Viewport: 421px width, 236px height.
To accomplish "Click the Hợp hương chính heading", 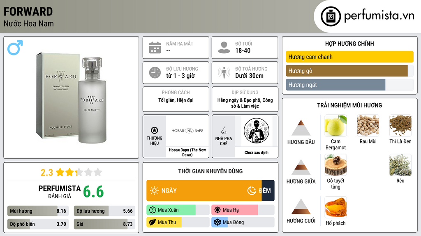I will point(349,43).
